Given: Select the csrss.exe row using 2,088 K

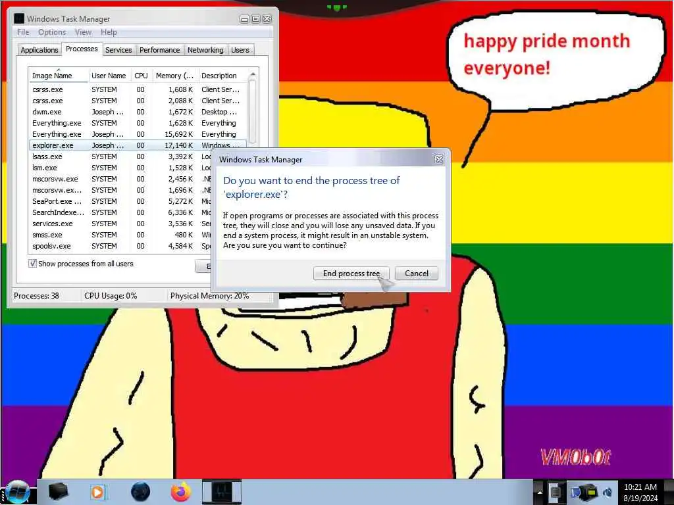Looking at the screenshot, I should click(138, 101).
